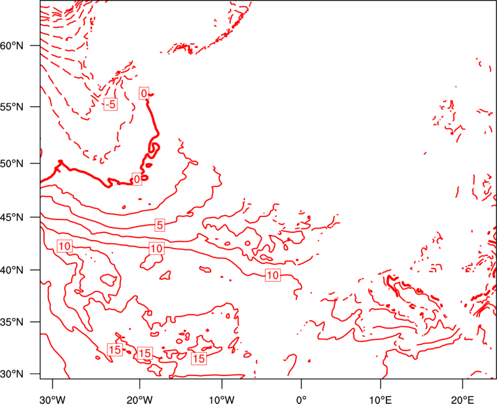Click the 5 contour label
Viewport: 497px width, 404px height.
160,225
